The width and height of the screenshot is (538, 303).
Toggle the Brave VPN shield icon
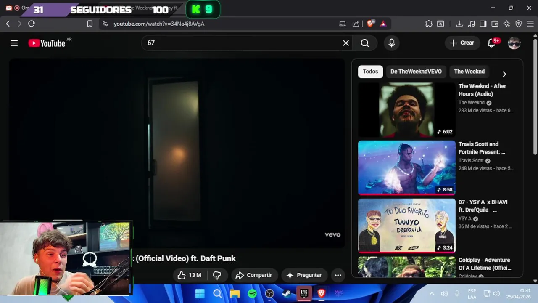(518, 24)
